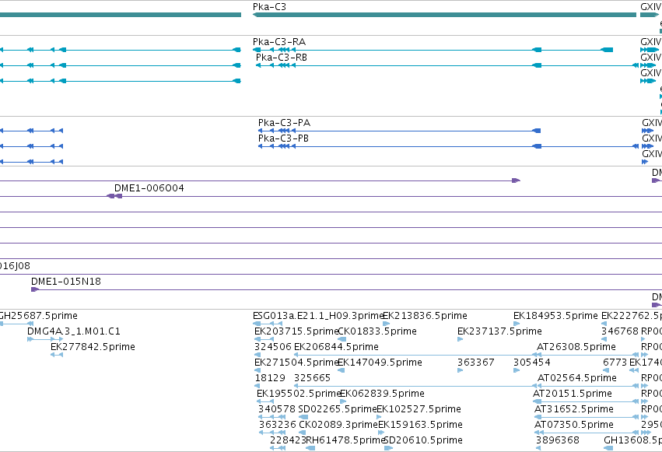Select the EK195502.5prime EST label

(x=299, y=394)
